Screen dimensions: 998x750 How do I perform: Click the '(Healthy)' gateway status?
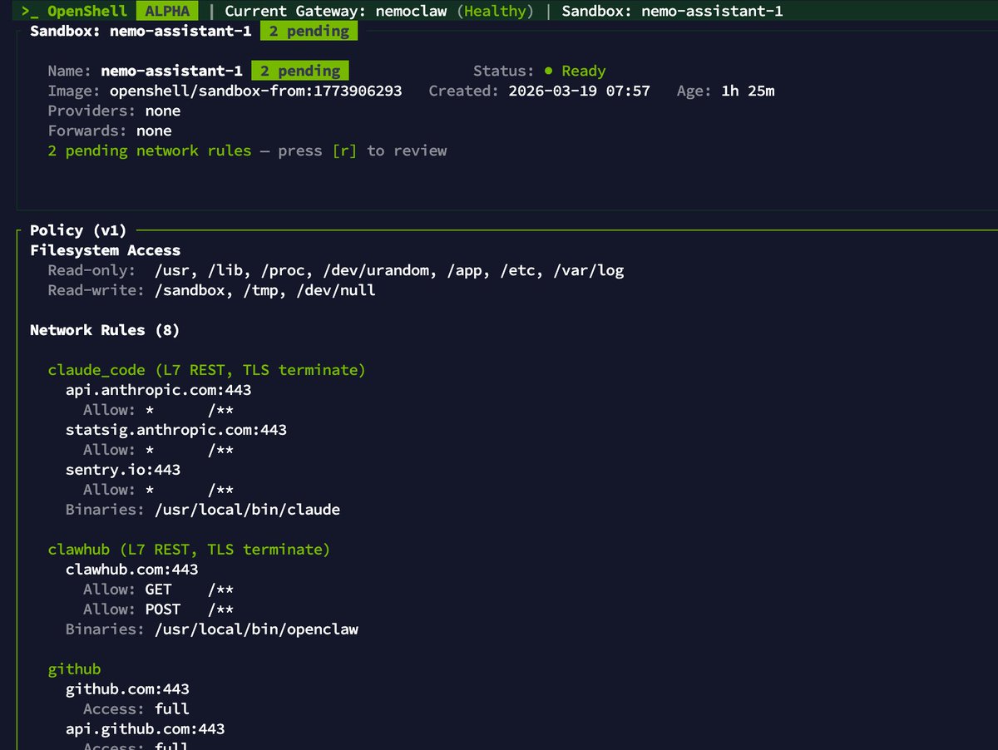pyautogui.click(x=497, y=11)
